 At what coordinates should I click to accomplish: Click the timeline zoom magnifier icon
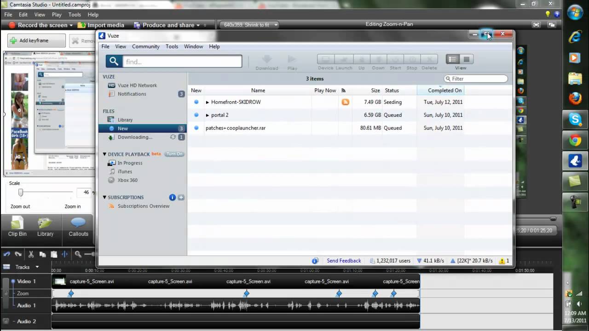click(x=78, y=254)
